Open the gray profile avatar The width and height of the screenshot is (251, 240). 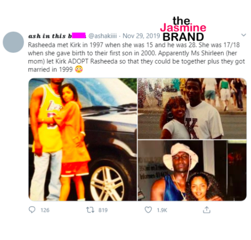coord(13,42)
